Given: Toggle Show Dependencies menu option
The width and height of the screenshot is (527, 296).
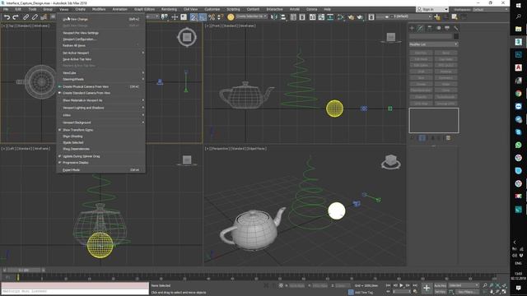Looking at the screenshot, I should [x=100, y=149].
